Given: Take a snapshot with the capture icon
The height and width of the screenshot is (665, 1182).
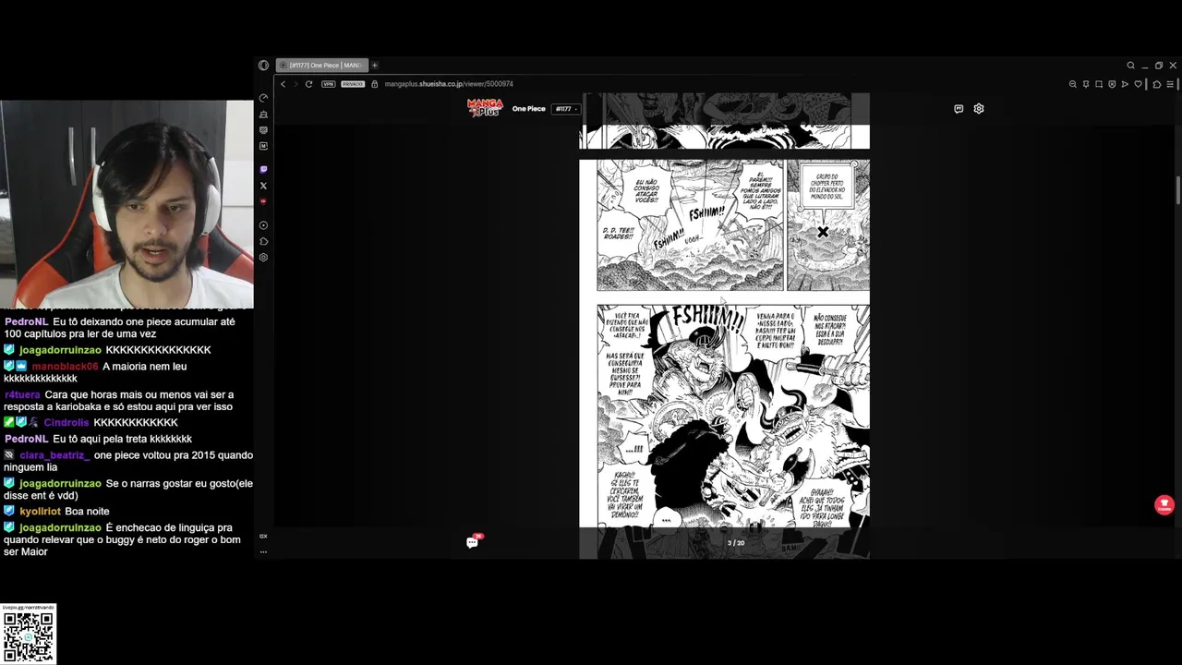Looking at the screenshot, I should pos(1099,84).
